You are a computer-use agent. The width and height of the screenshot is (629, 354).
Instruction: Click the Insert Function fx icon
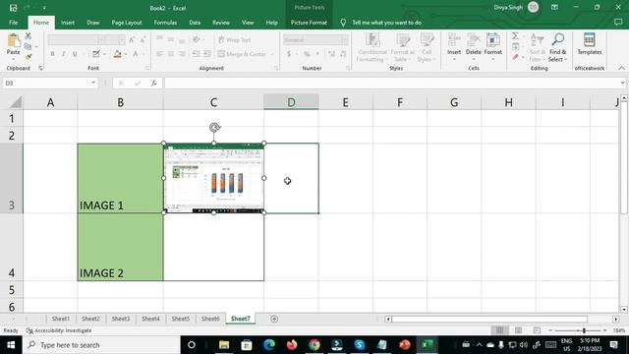(x=154, y=83)
